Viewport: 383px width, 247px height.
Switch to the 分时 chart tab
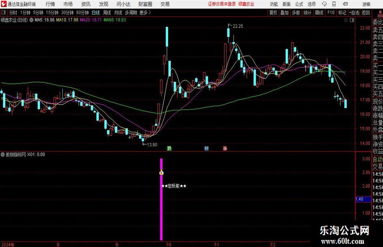(13, 13)
